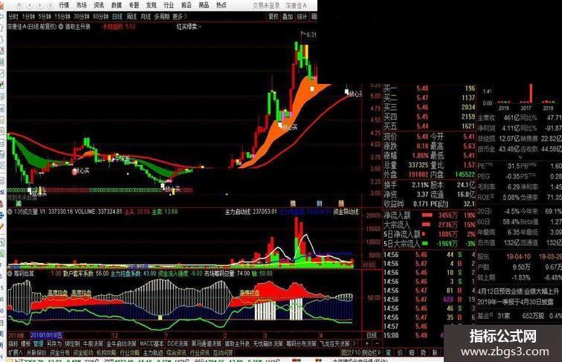Click the 2018/10/19五 date label
This screenshot has width=562, height=362.
pos(46,335)
